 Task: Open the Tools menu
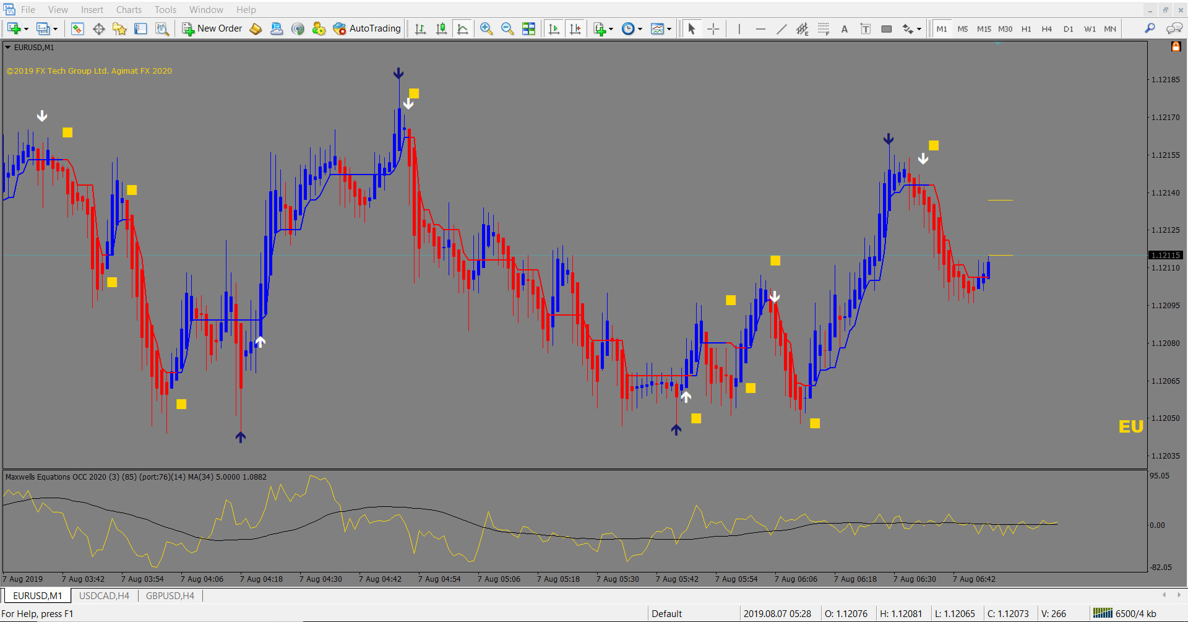165,9
